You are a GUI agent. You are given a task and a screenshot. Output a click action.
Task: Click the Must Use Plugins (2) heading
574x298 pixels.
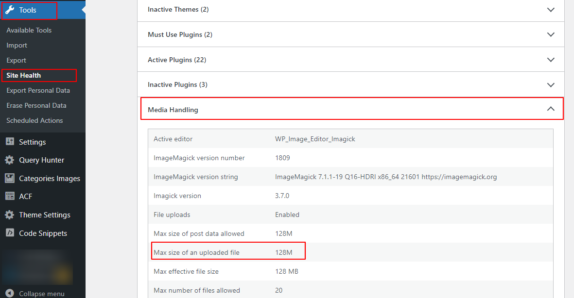click(180, 35)
